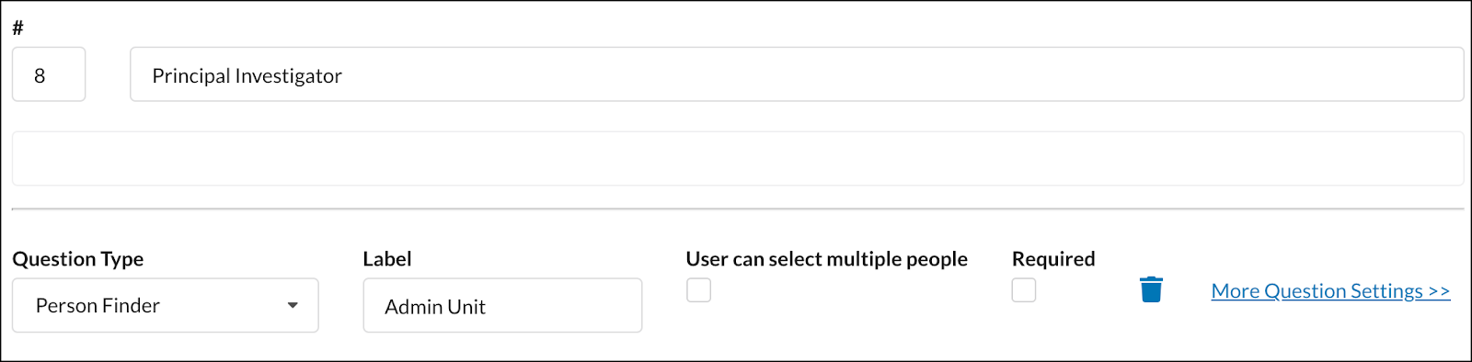The image size is (1472, 362).
Task: Click the 'Principal Investigator' text
Action: [247, 76]
